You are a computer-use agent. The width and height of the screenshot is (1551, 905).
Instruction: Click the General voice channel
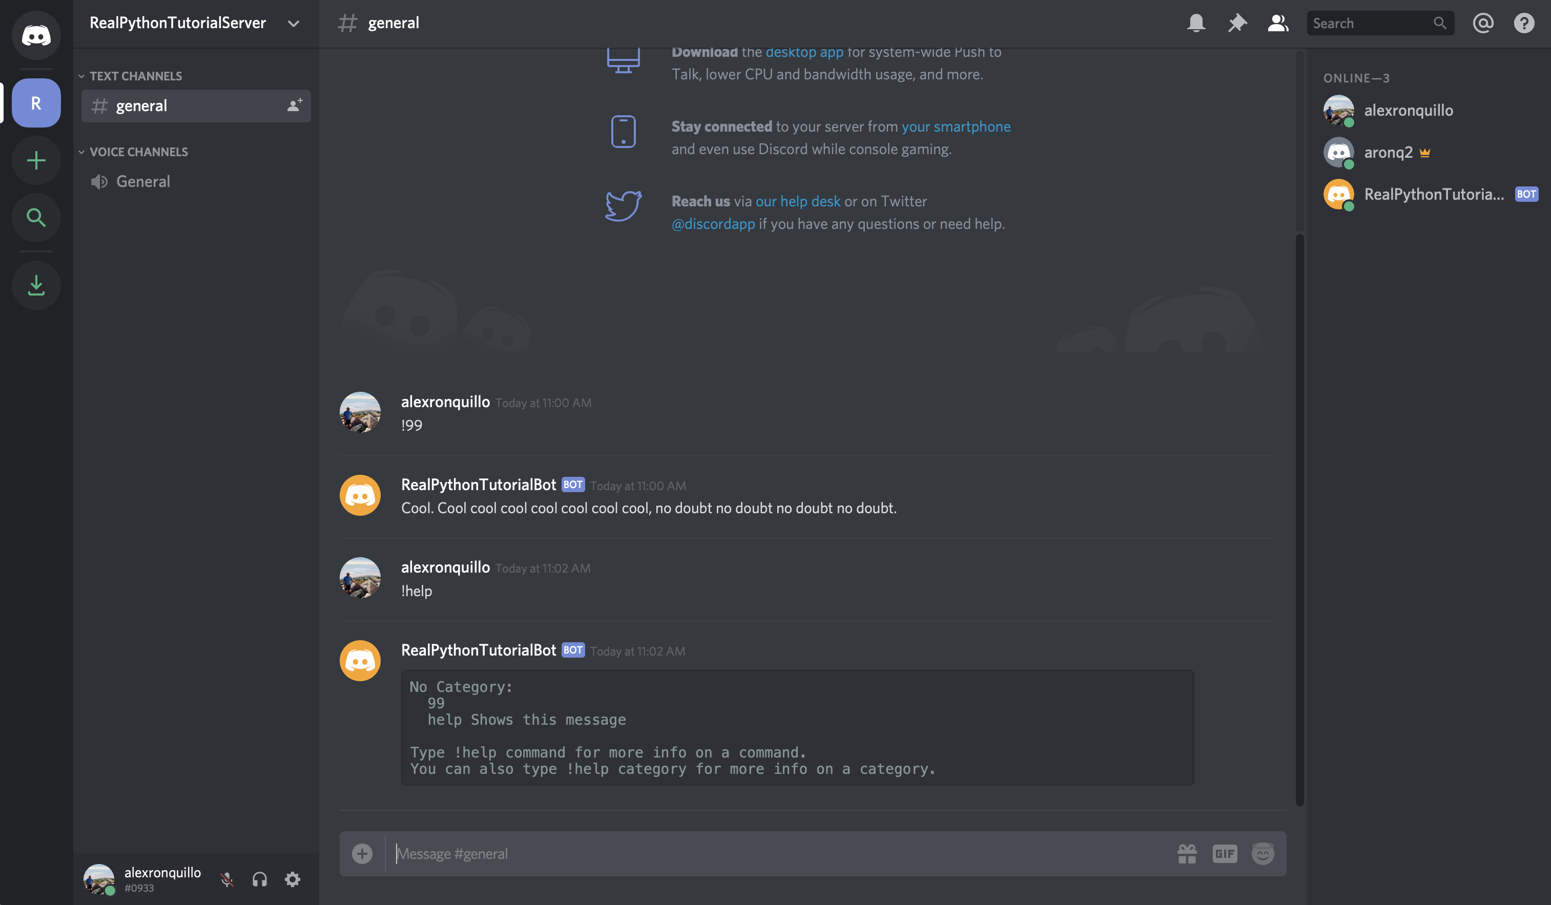pyautogui.click(x=142, y=180)
